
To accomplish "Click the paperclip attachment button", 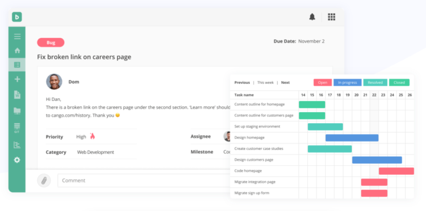I will (44, 180).
